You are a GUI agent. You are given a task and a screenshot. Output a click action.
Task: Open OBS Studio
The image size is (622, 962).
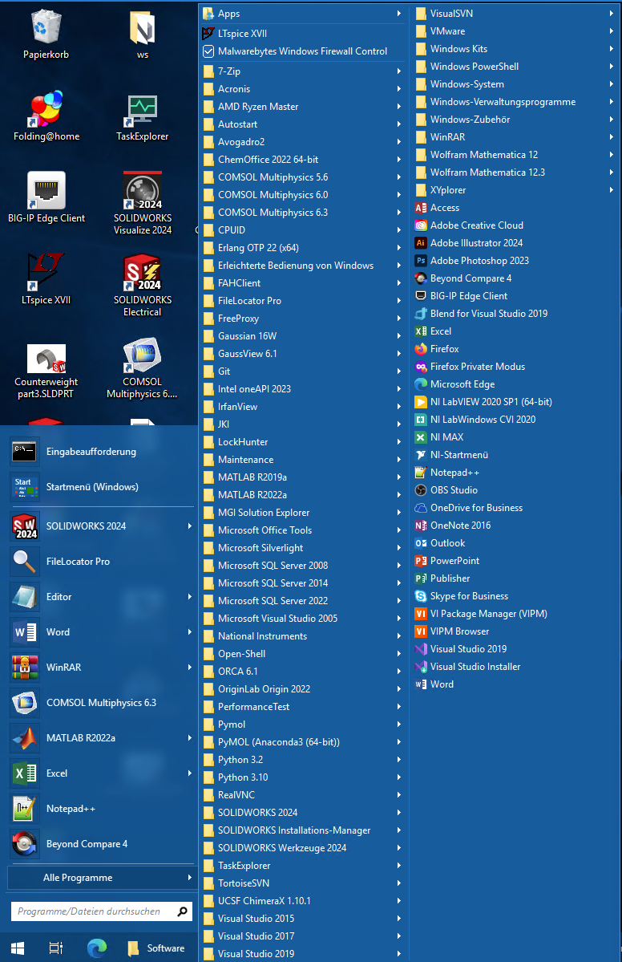click(454, 490)
